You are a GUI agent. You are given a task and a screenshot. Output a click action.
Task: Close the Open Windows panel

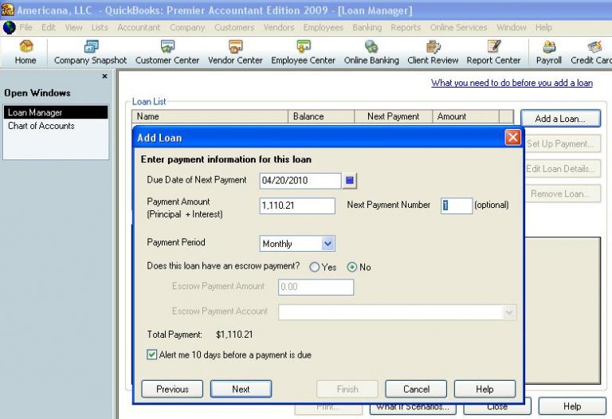tap(104, 76)
